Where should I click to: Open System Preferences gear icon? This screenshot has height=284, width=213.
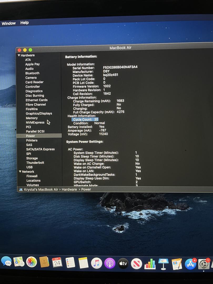click(204, 264)
